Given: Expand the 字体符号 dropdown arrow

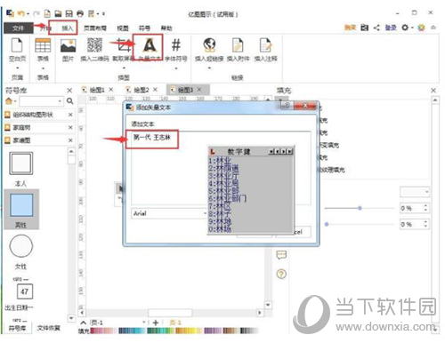Looking at the screenshot, I should tap(176, 68).
